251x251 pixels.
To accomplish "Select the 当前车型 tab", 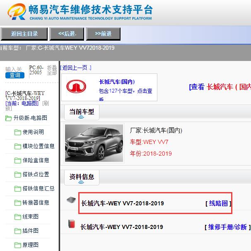I will pyautogui.click(x=82, y=112).
